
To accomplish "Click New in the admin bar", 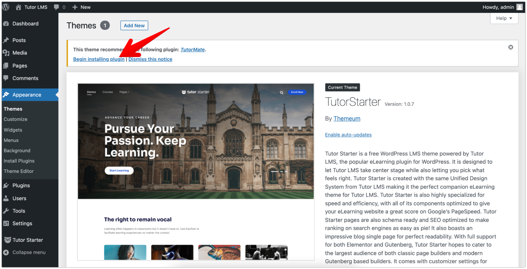I will pyautogui.click(x=85, y=7).
